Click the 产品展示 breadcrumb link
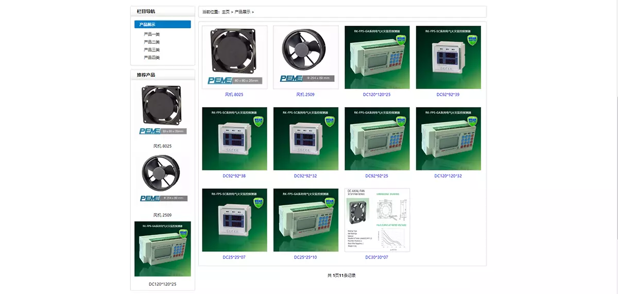This screenshot has height=294, width=618. (242, 12)
